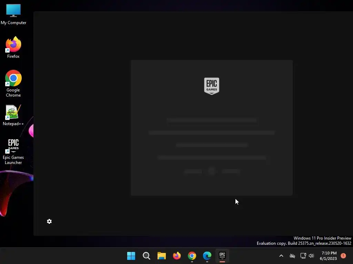Expand the hidden system tray icons chevron
The height and width of the screenshot is (264, 353).
pyautogui.click(x=281, y=256)
